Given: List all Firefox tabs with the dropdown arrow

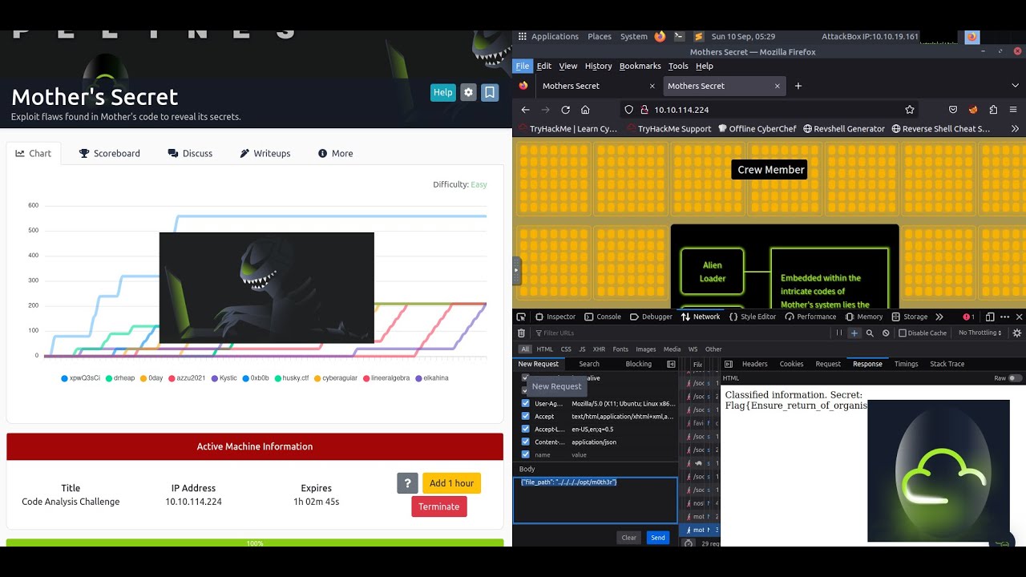Looking at the screenshot, I should [1015, 86].
